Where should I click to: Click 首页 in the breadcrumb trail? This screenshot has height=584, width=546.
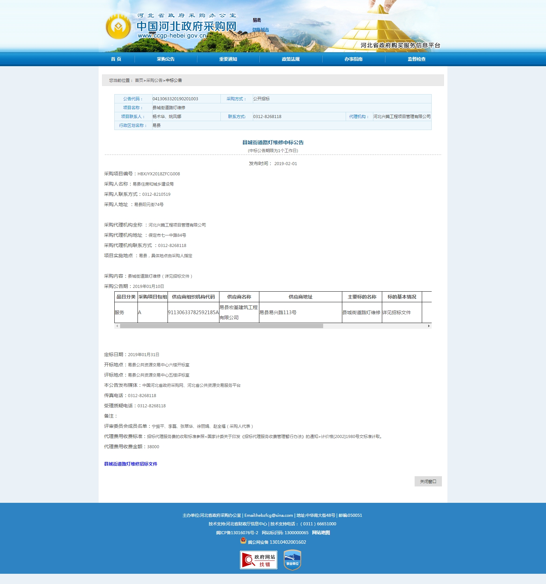pos(139,81)
